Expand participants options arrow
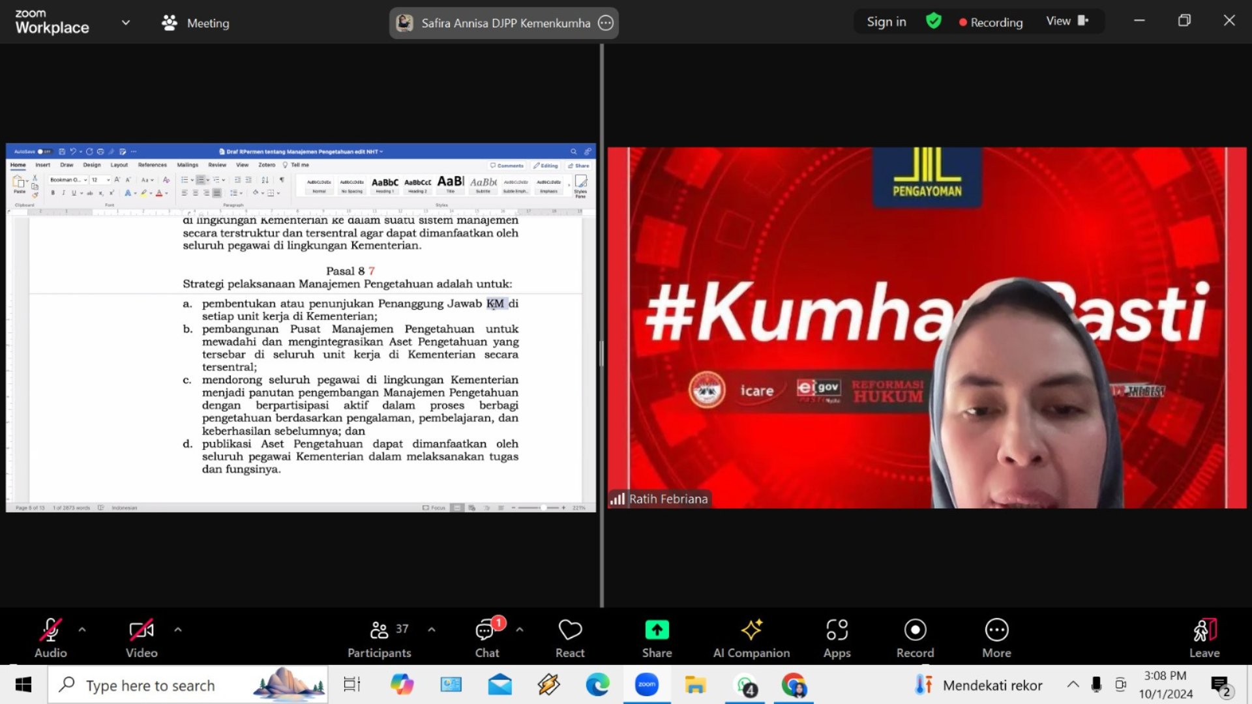This screenshot has width=1252, height=704. [432, 630]
